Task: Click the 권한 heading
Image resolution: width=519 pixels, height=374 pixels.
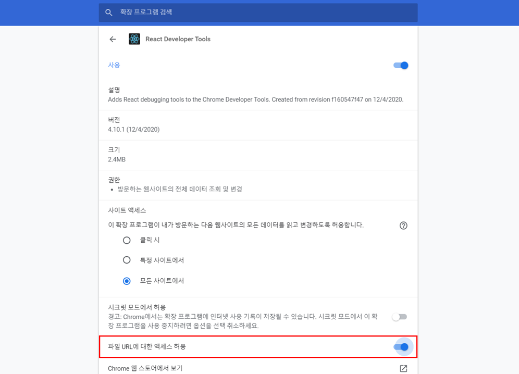Action: (114, 180)
